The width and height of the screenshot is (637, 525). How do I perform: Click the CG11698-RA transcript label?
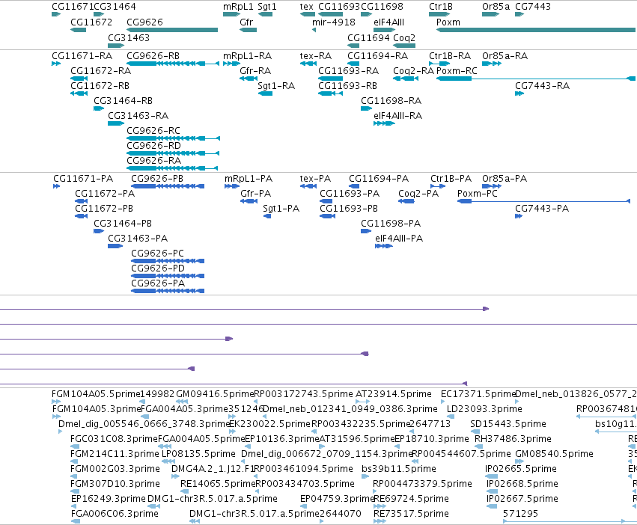391,101
